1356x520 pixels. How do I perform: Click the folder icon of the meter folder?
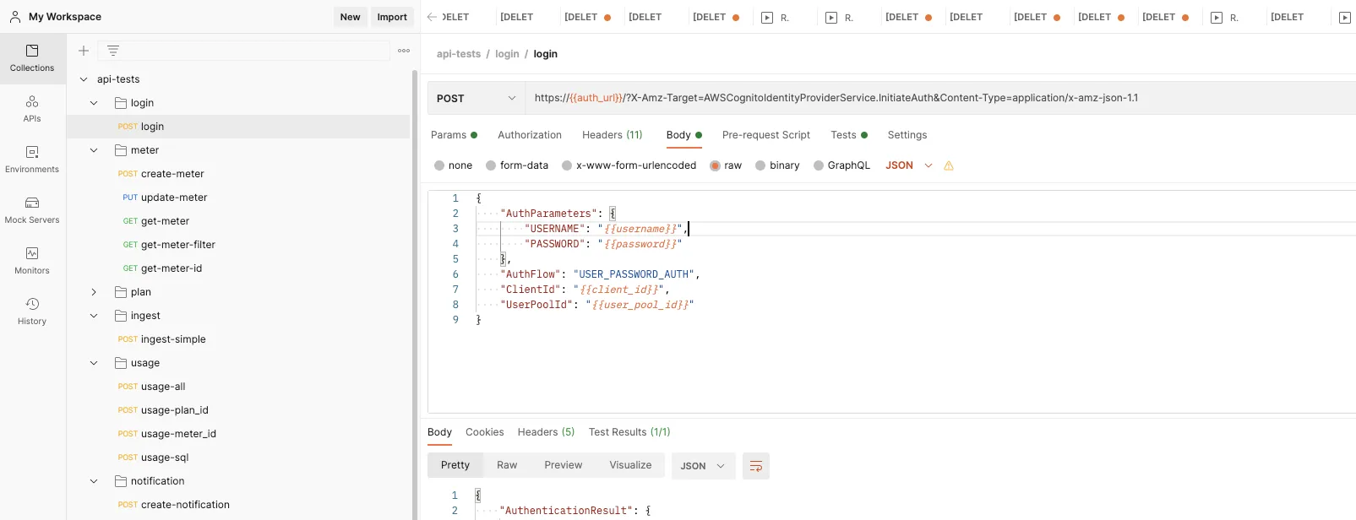[x=121, y=150]
